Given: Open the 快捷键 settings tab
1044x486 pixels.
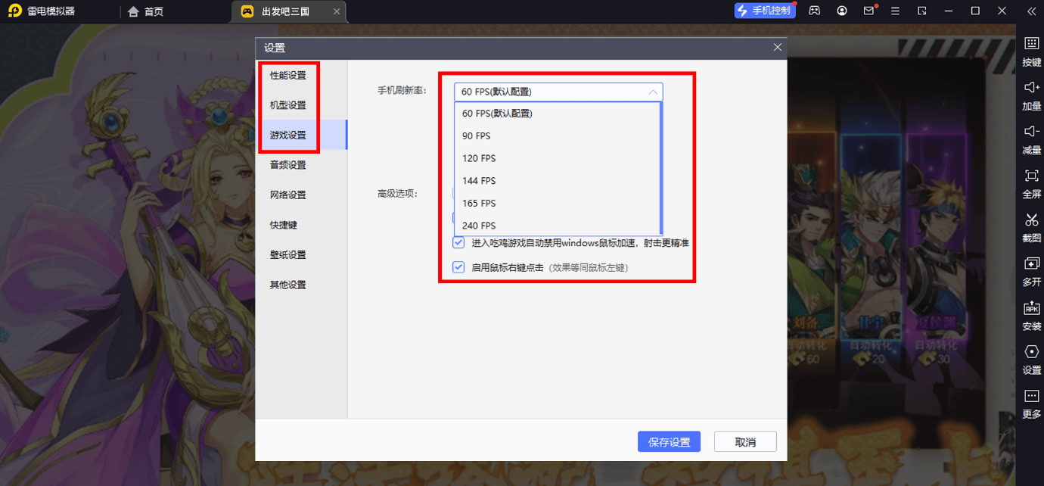Looking at the screenshot, I should tap(301, 225).
